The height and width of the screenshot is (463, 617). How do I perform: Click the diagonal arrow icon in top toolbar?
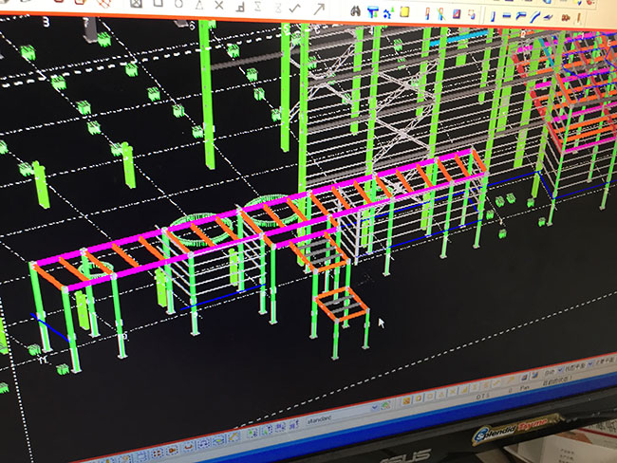[319, 9]
